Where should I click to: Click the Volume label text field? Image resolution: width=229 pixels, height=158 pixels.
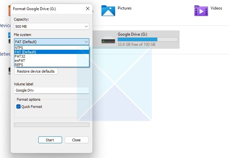click(52, 90)
